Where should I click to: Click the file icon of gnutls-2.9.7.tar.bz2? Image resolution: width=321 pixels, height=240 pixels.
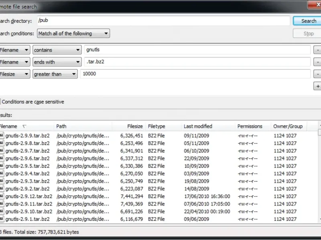(2, 151)
